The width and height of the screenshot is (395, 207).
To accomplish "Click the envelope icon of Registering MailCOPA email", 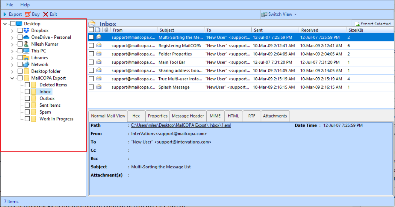I will tap(99, 45).
